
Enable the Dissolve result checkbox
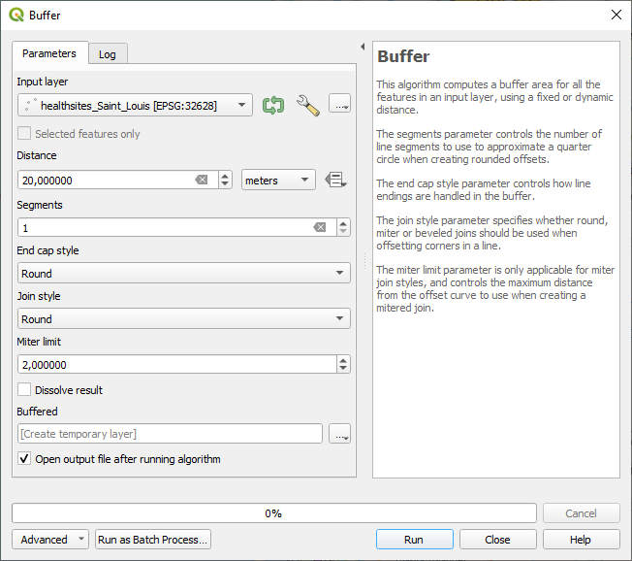(x=25, y=390)
